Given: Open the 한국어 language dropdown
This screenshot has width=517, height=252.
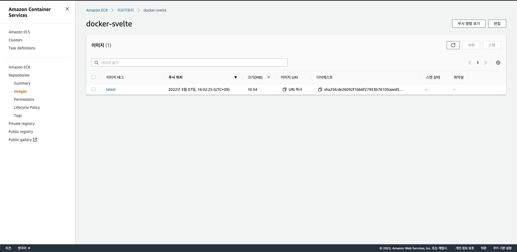Looking at the screenshot, I should (24, 248).
